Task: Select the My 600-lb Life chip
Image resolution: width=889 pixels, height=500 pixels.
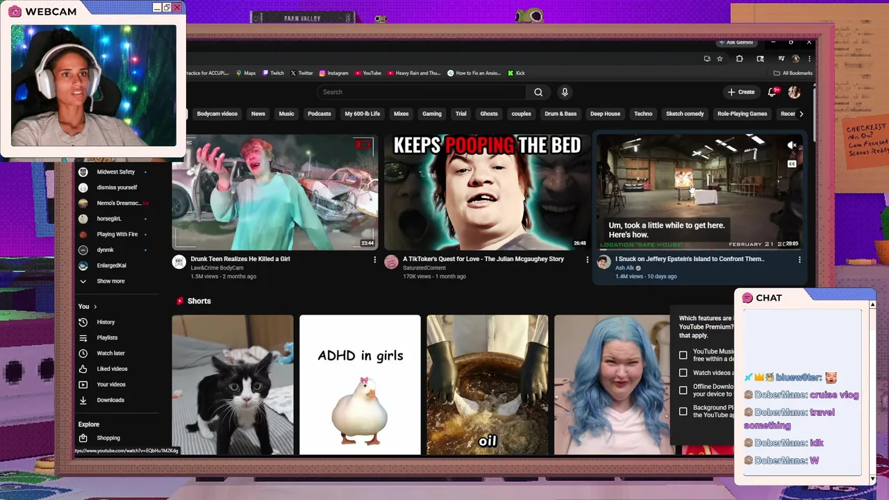Action: (363, 114)
